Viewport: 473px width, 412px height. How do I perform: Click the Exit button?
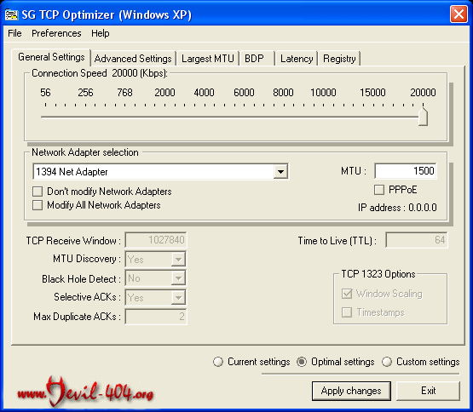coord(428,391)
